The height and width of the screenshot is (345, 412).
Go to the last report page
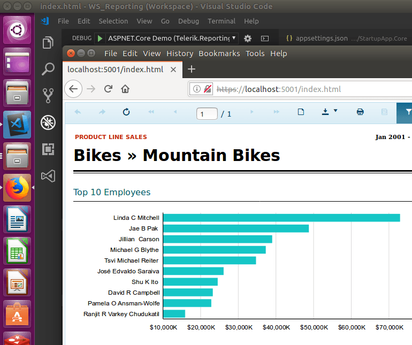[277, 112]
